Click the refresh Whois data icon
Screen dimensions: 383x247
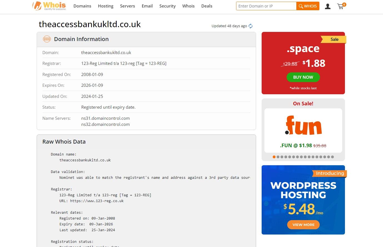pos(251,26)
